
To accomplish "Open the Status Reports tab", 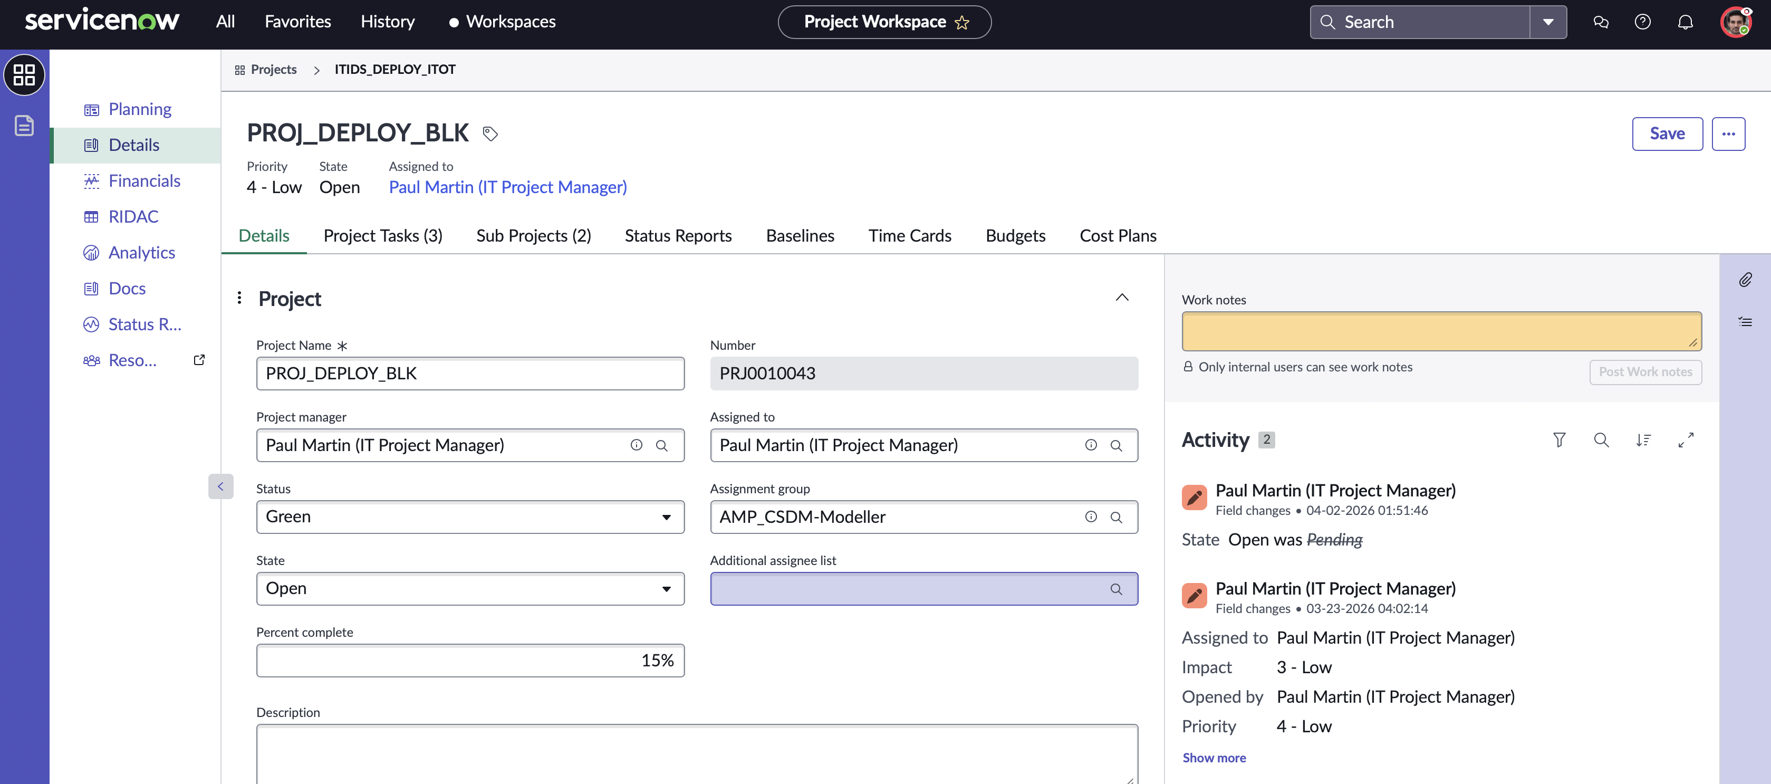I will (x=678, y=236).
